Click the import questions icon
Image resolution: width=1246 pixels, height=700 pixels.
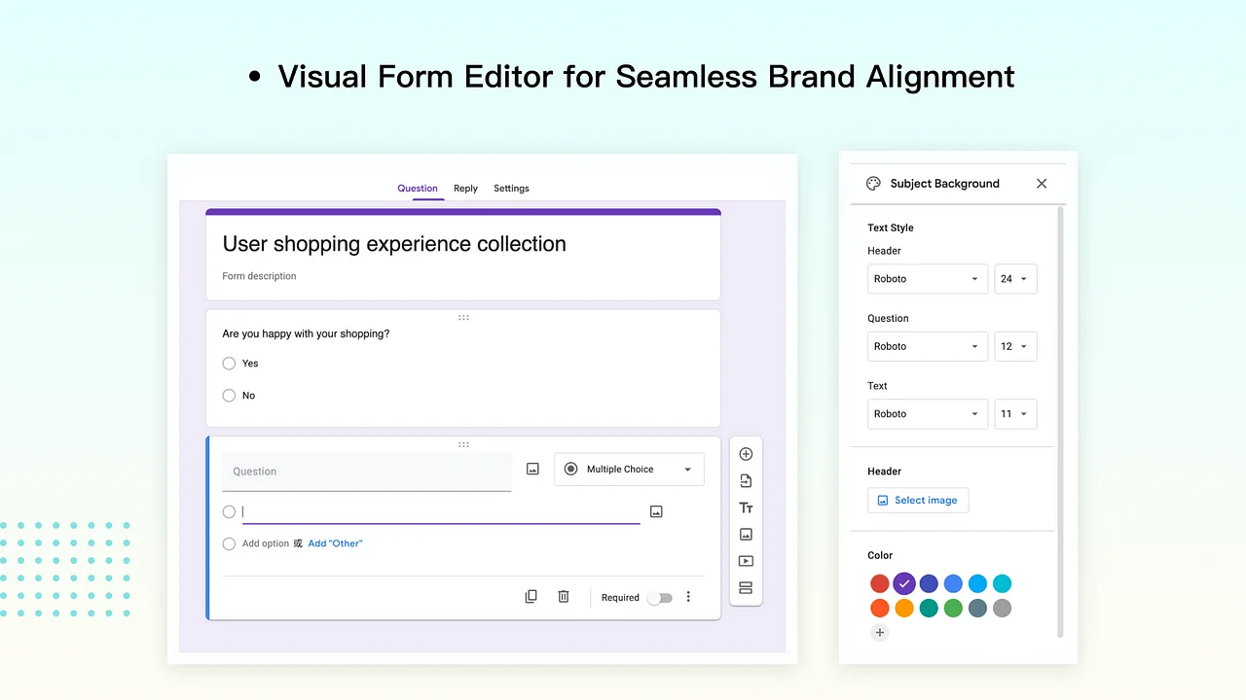[746, 481]
